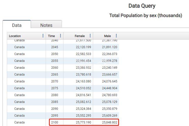Select Male value 22,366.073

click(x=110, y=54)
